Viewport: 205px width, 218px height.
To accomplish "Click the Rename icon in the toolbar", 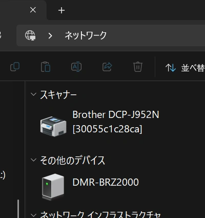I will [76, 67].
